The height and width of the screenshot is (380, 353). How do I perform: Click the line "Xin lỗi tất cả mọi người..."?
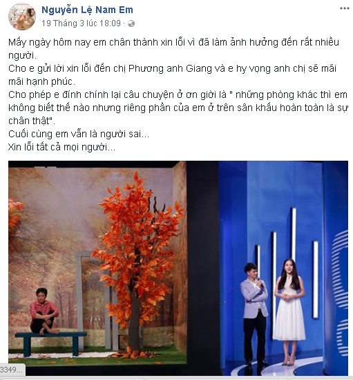click(x=61, y=147)
